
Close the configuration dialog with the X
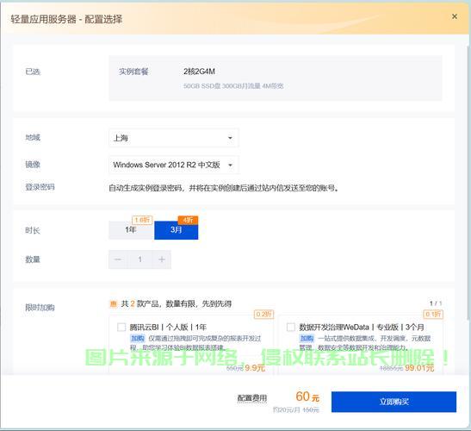point(455,16)
